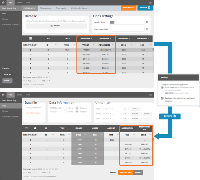Click the comment bubble icon in lower window

tap(151, 95)
